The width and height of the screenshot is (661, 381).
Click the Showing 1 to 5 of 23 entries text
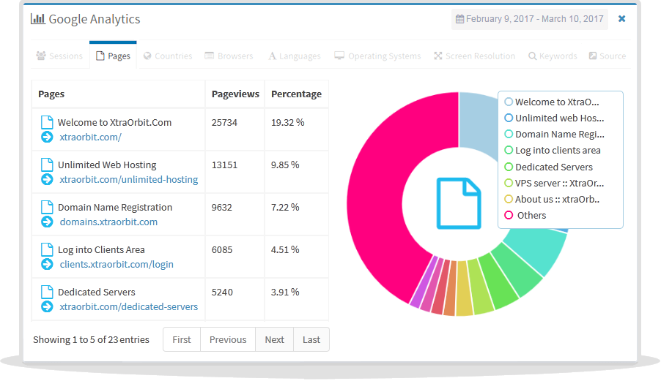point(91,340)
